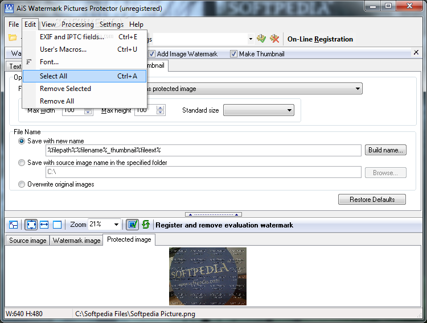The height and width of the screenshot is (323, 427).
Task: Select the actual size view icon
Action: point(57,225)
